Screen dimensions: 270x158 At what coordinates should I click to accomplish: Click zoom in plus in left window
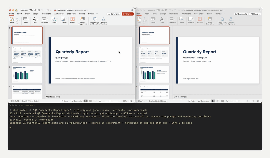[120, 101]
